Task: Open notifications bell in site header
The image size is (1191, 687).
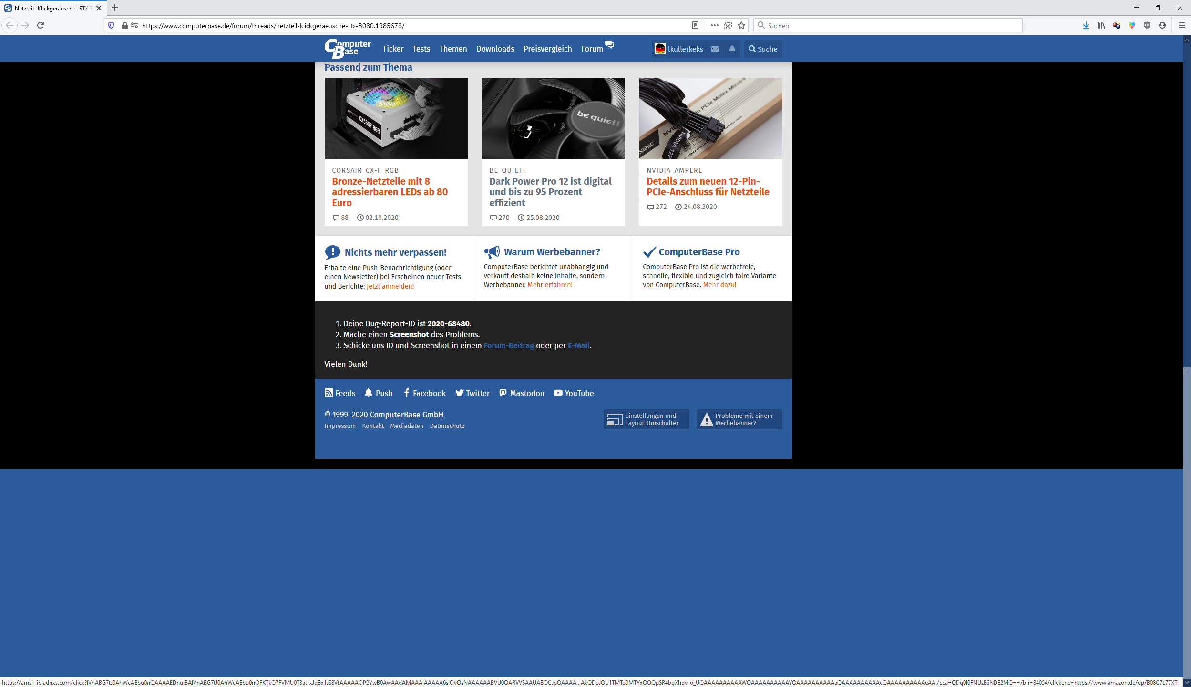Action: [x=732, y=49]
